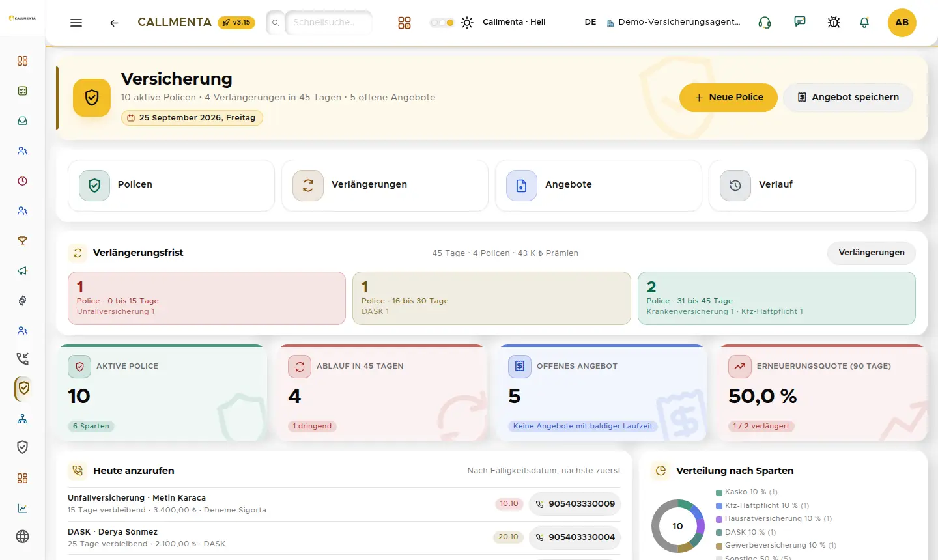Click the Callmenta logo in the sidebar

22,18
